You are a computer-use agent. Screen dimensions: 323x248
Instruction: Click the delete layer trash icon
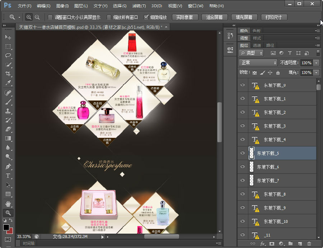309,244
